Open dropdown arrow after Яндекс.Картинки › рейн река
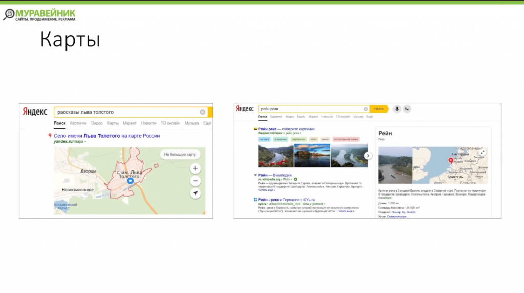The width and height of the screenshot is (524, 293). (300, 133)
